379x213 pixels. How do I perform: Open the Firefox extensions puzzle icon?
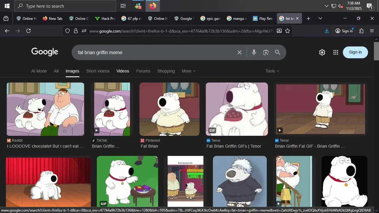pos(361,31)
